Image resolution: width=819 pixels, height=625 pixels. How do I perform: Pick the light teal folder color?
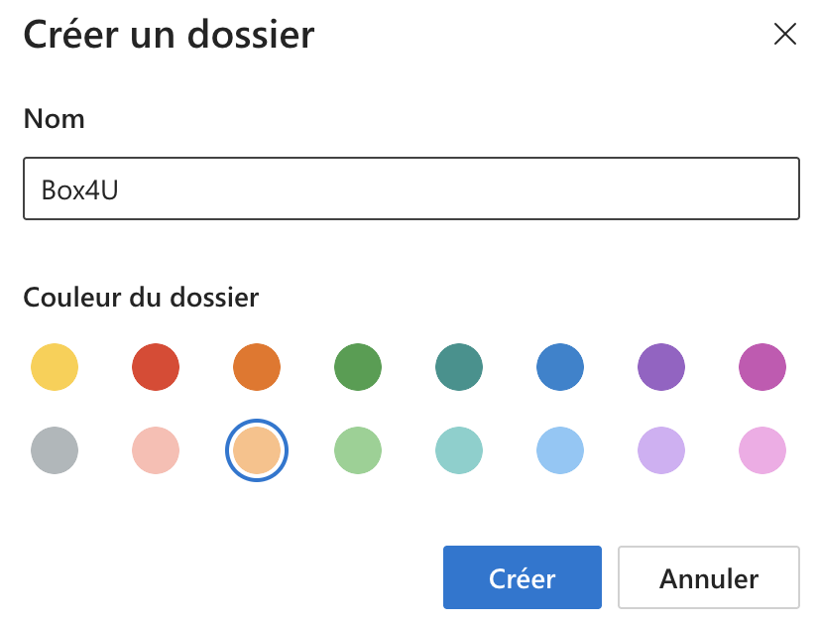(459, 451)
